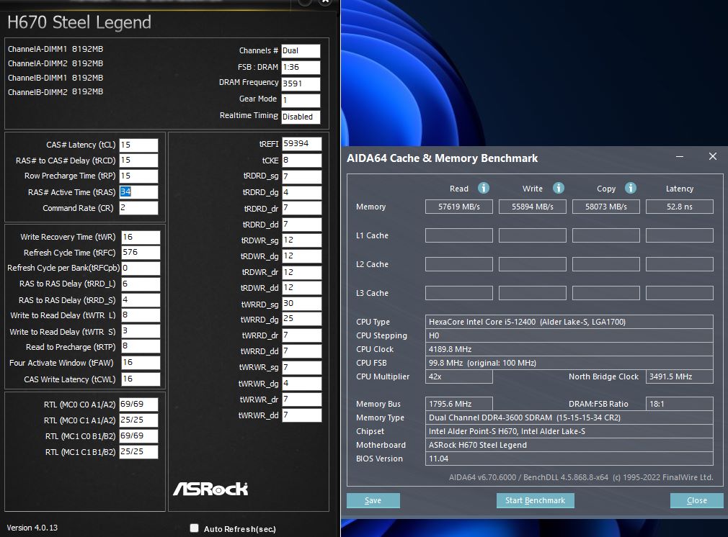Click Start Benchmark button
728x537 pixels.
[x=535, y=500]
